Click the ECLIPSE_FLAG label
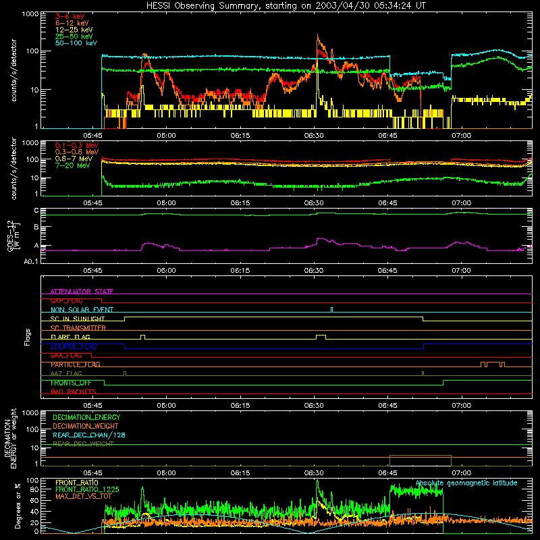The height and width of the screenshot is (540, 540). [x=74, y=346]
